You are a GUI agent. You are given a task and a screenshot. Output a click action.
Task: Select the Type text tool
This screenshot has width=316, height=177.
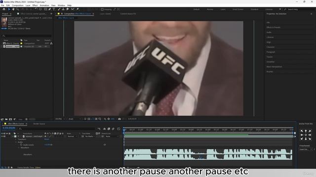click(54, 9)
